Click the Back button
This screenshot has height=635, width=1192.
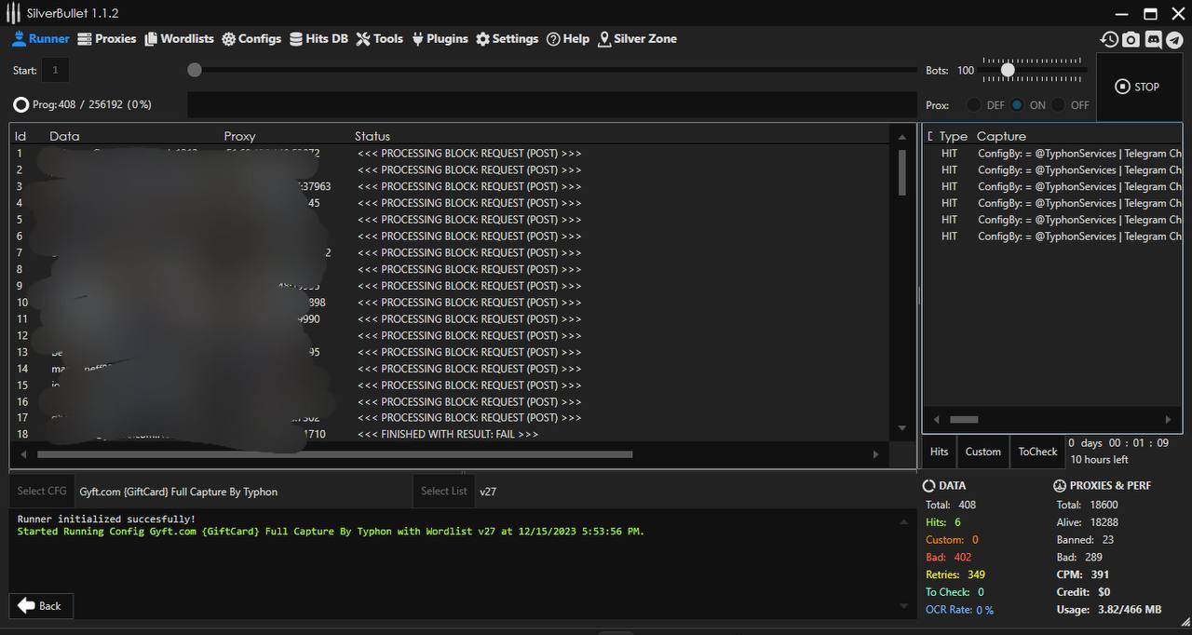pyautogui.click(x=40, y=605)
